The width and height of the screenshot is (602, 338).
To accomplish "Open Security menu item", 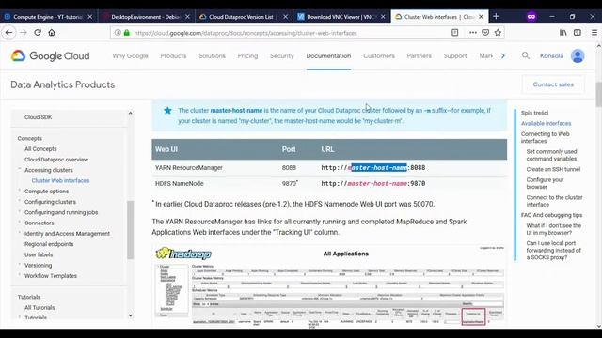I will click(x=282, y=56).
